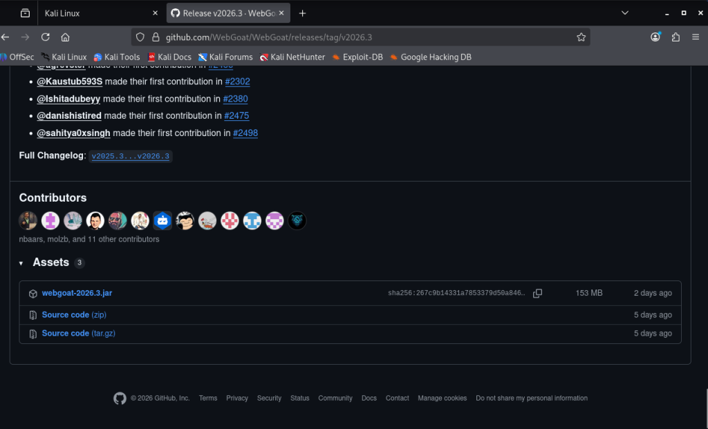Bookmark this page with the star icon
This screenshot has width=708, height=429.
[x=581, y=37]
